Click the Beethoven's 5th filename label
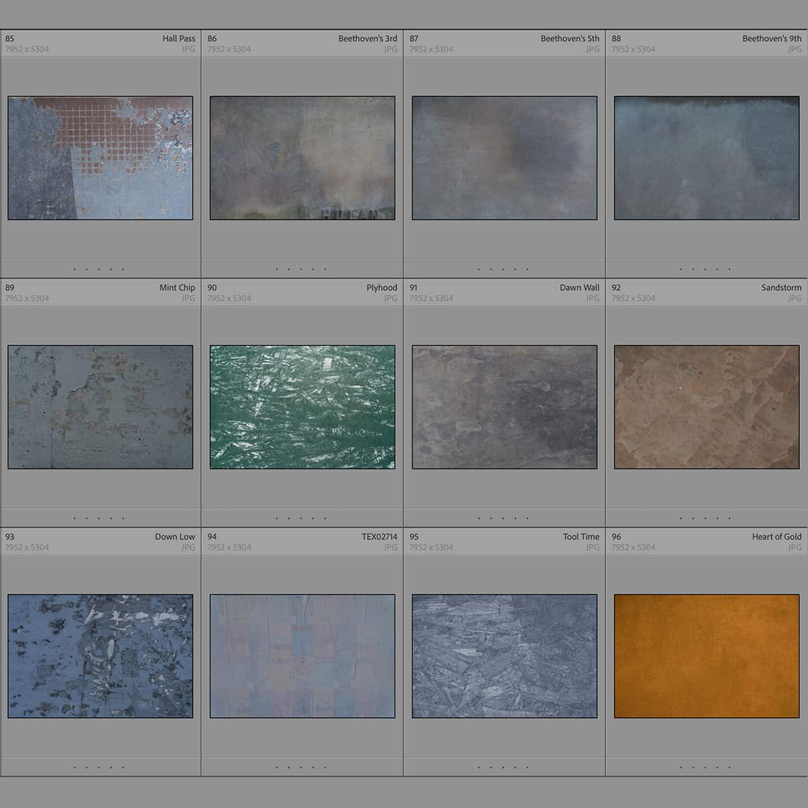The image size is (808, 808). (x=570, y=38)
